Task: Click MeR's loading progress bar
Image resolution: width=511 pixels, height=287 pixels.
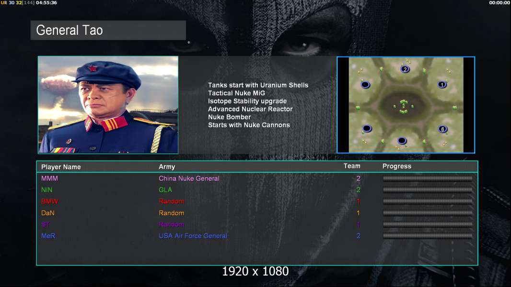Action: point(428,236)
